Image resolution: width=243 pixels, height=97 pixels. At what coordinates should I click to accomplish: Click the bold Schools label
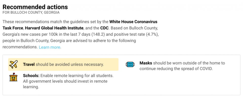[31, 76]
